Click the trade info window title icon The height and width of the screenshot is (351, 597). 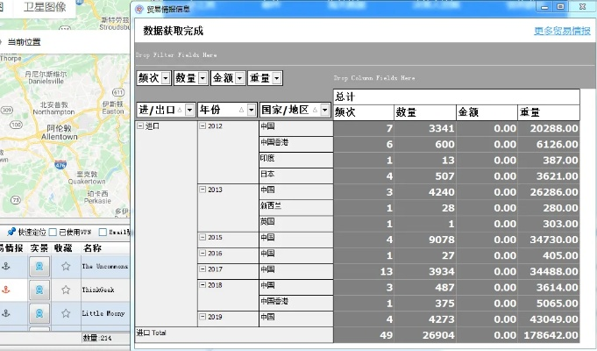pyautogui.click(x=140, y=8)
